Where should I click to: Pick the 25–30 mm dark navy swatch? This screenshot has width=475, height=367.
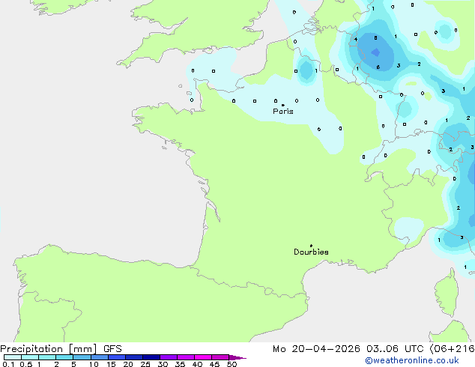pyautogui.click(x=151, y=357)
